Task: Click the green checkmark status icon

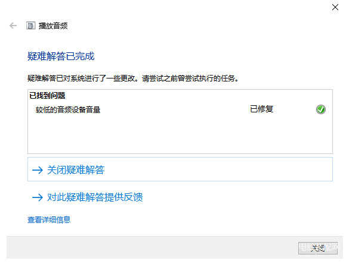Action: pos(320,109)
